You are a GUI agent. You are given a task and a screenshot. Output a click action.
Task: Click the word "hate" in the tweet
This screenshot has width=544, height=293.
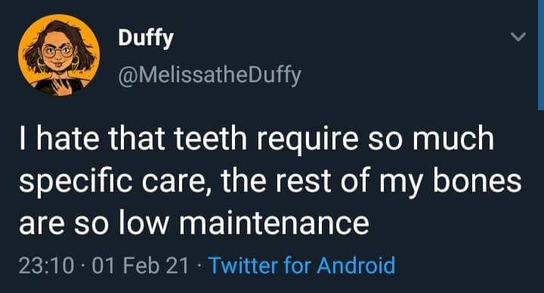[68, 138]
